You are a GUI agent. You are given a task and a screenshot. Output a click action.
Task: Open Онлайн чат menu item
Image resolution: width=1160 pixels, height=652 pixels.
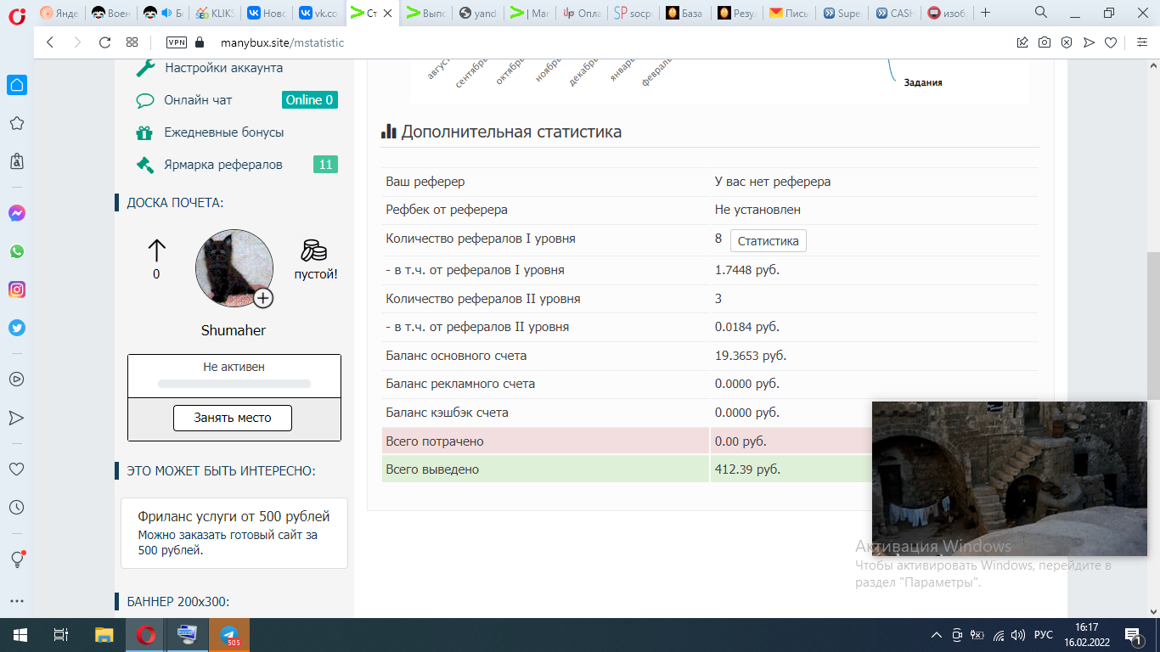coord(198,100)
